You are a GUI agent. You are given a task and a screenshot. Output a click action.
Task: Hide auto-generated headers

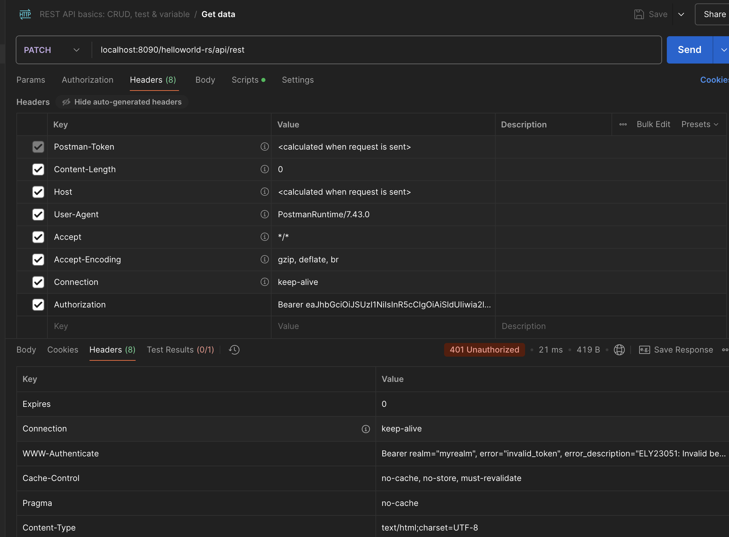click(x=122, y=102)
